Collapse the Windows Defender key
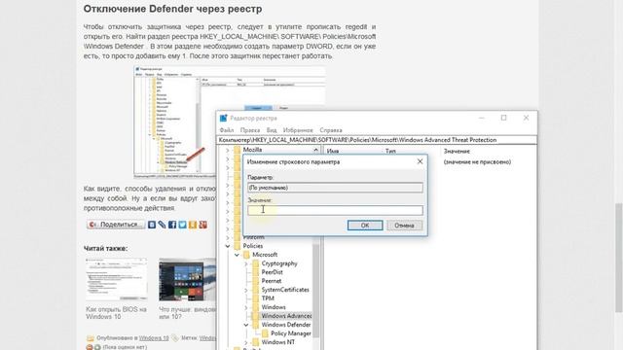Screen dimensions: 623x350 pos(246,325)
